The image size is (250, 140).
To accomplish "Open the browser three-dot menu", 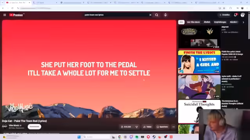I will click(247, 8).
